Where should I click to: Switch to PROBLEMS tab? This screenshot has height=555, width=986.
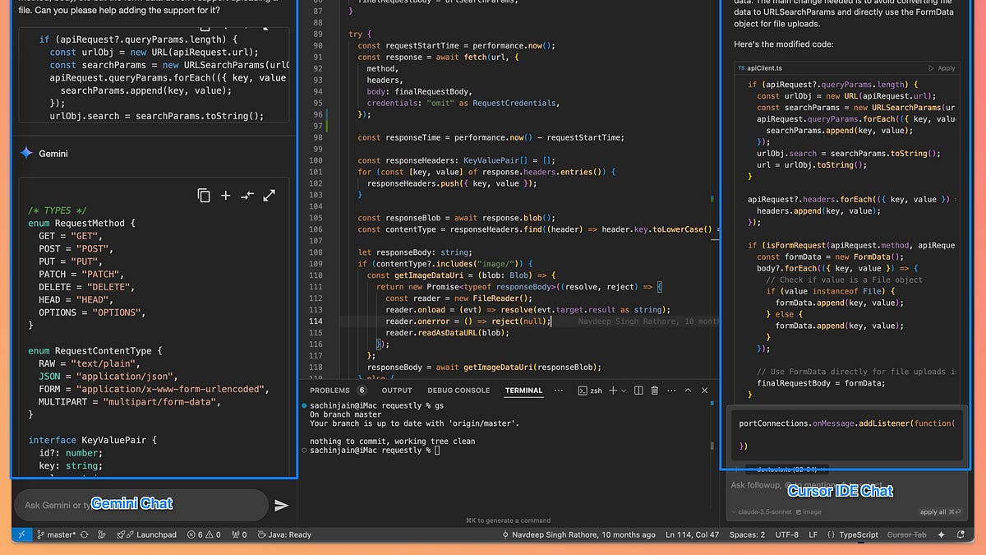pos(330,391)
